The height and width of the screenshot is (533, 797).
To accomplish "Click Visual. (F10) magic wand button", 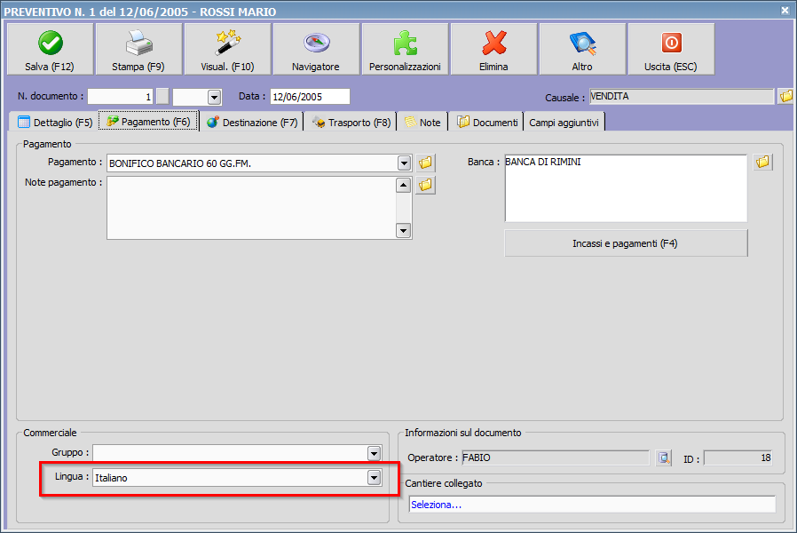I will (x=227, y=50).
